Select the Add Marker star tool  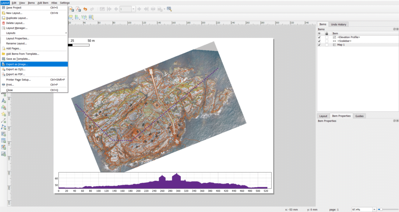4,114
